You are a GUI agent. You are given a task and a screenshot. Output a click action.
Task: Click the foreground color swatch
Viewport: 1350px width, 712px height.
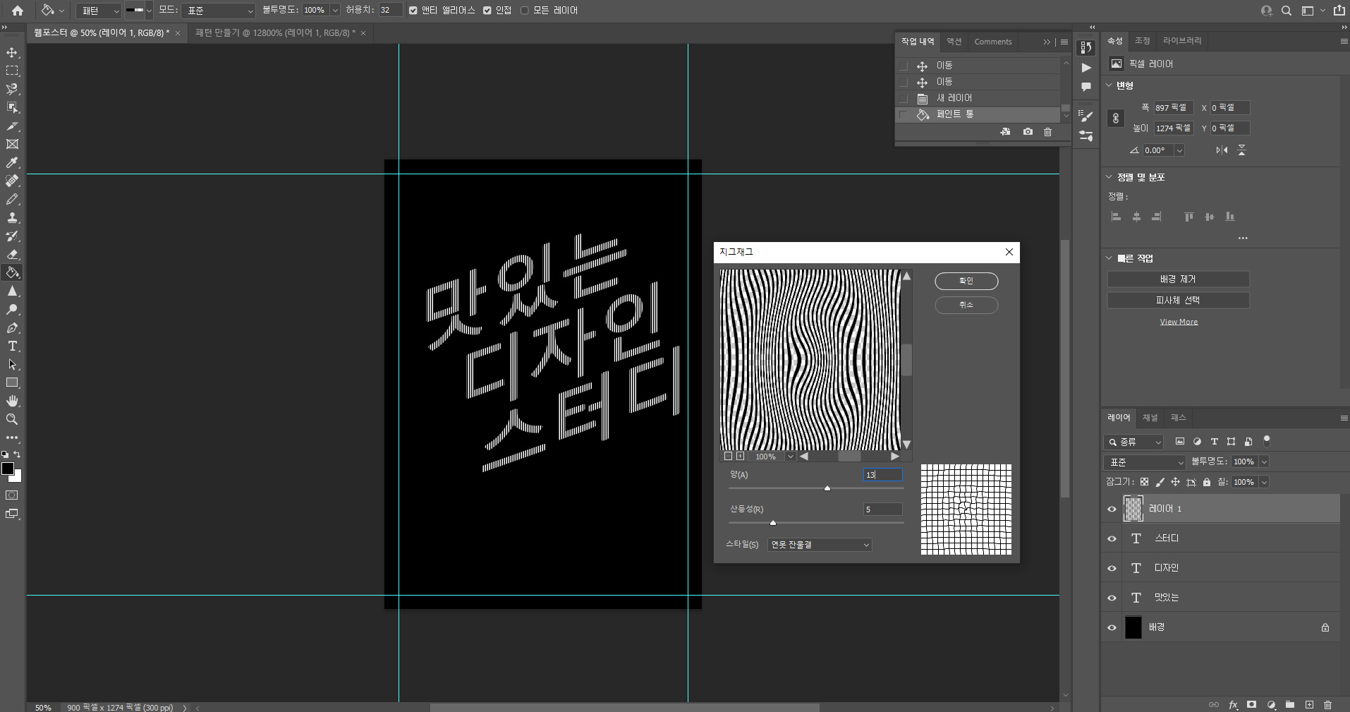click(8, 469)
